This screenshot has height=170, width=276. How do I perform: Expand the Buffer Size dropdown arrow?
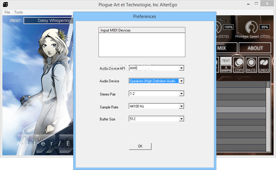pos(181,119)
